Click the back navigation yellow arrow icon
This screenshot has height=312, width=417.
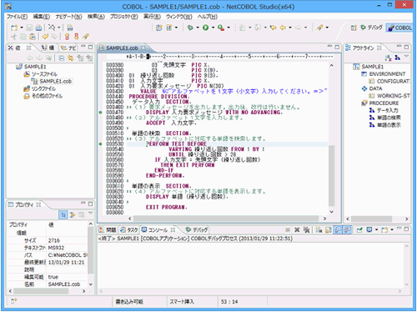coord(283,28)
